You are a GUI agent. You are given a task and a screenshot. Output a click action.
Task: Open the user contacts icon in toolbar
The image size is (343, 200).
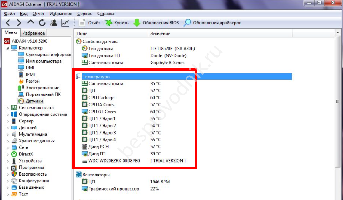pyautogui.click(x=54, y=23)
